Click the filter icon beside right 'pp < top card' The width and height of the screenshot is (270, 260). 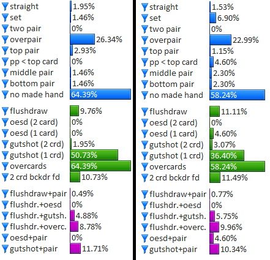pos(144,62)
